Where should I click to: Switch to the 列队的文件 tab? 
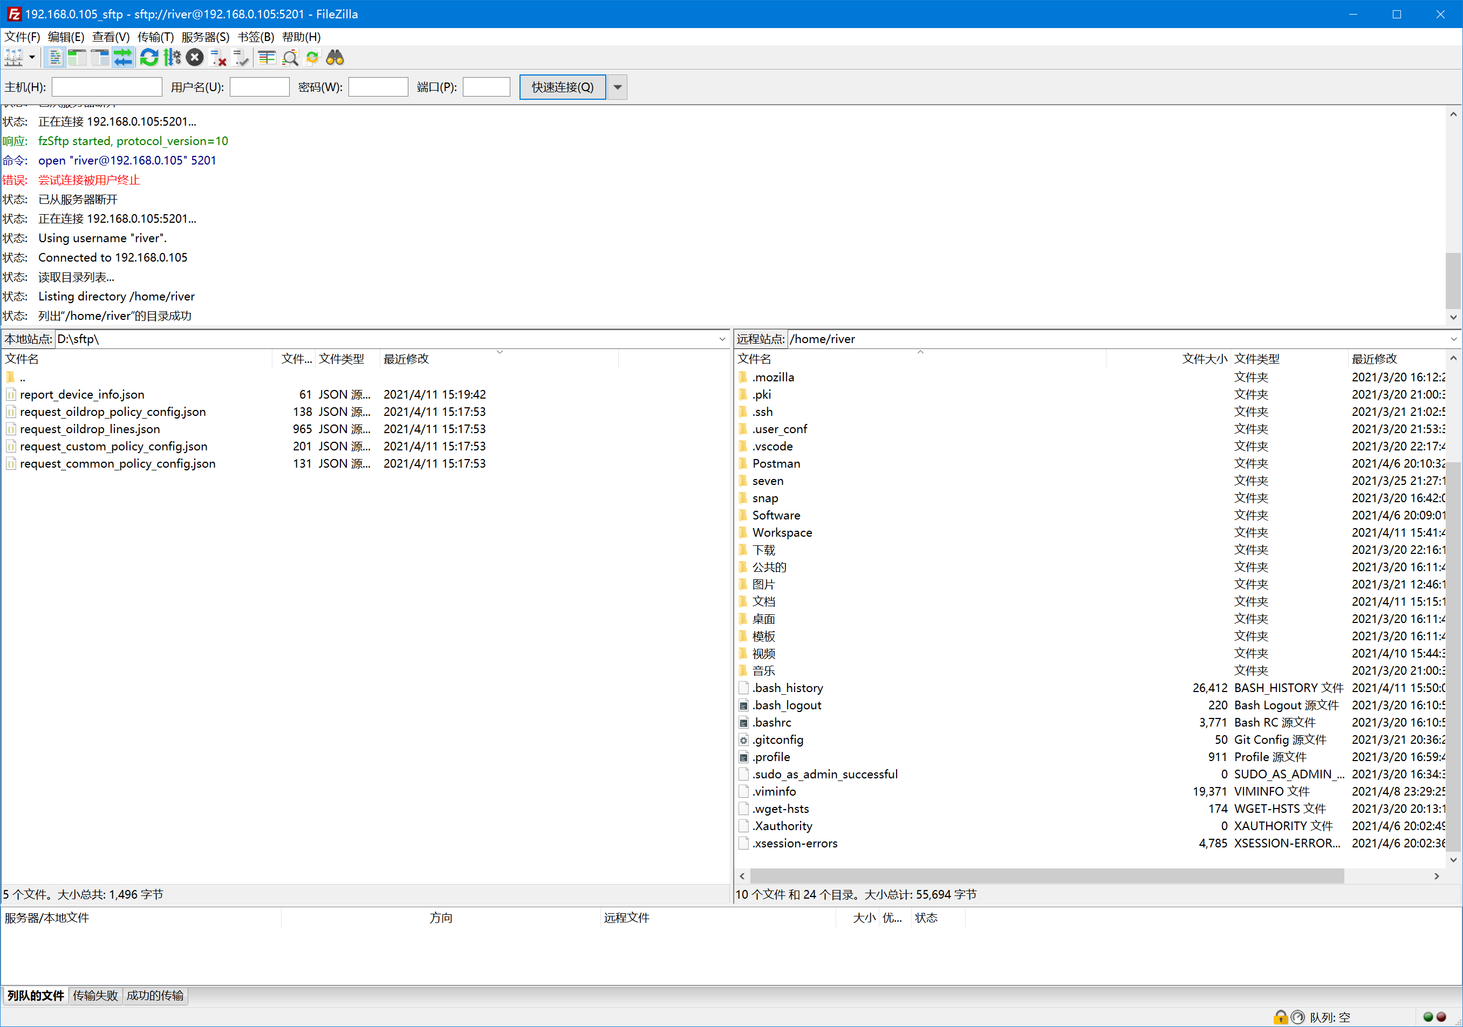(x=36, y=995)
